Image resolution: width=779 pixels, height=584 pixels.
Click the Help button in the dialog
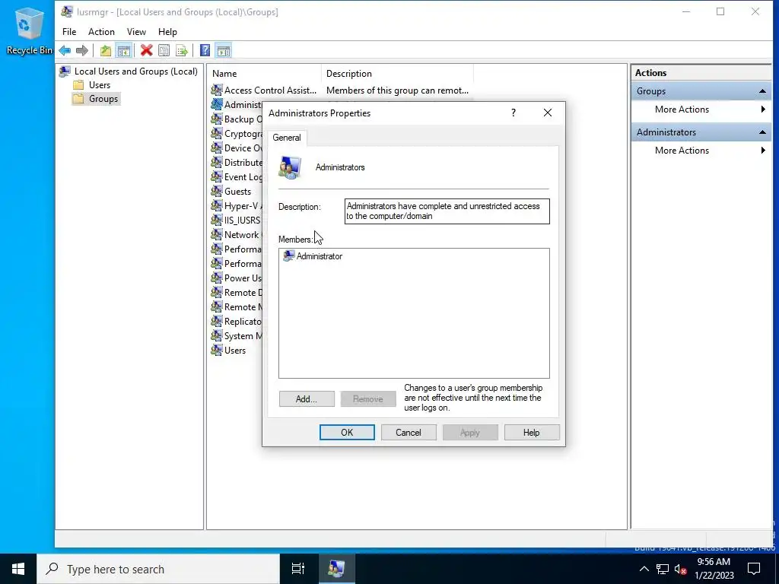(532, 433)
